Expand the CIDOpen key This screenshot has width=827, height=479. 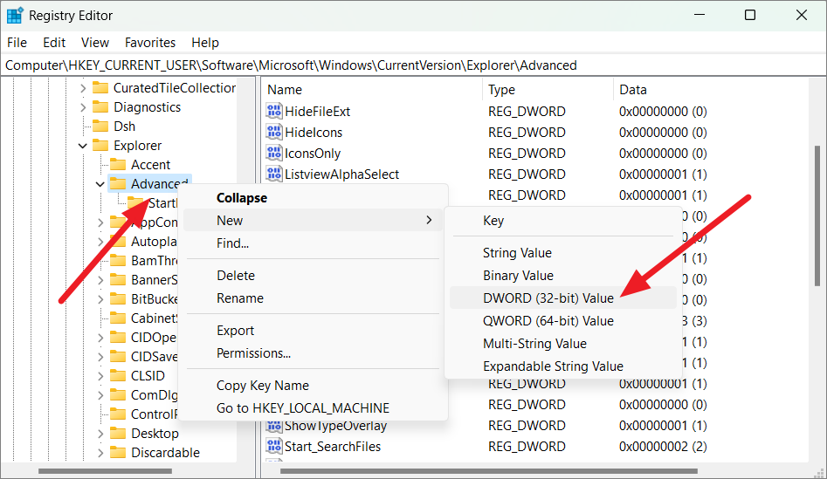click(x=100, y=338)
